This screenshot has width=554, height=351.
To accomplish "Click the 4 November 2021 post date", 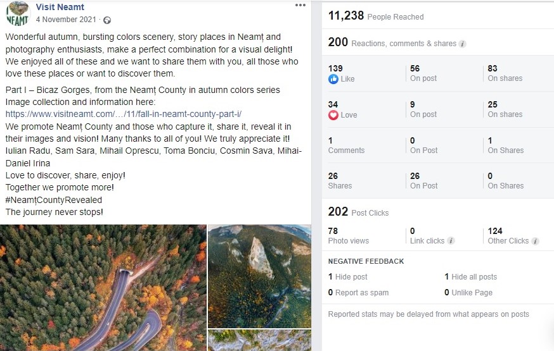I will tap(66, 20).
